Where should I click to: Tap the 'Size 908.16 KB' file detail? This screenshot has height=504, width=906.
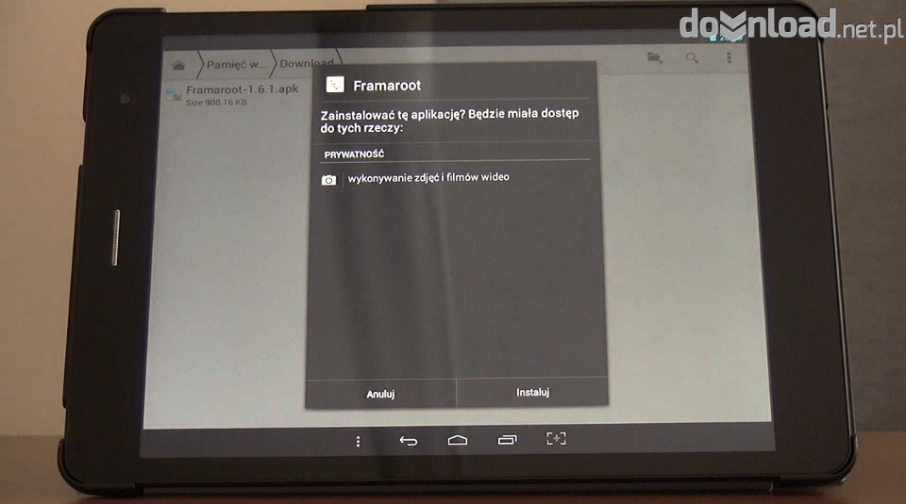216,102
